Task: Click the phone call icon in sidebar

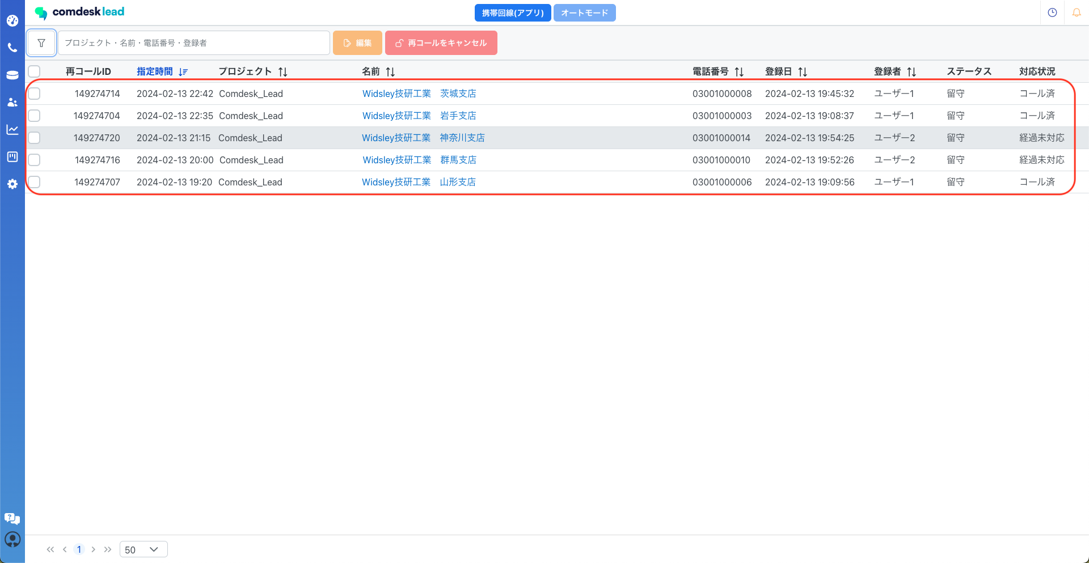Action: [x=12, y=48]
